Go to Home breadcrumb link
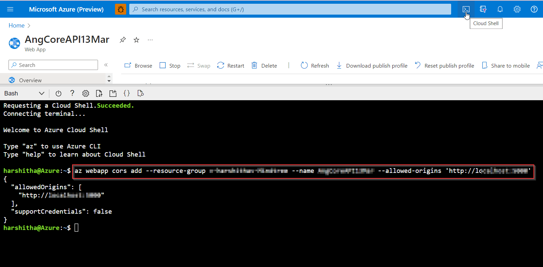Screen dimensions: 543x267 click(x=16, y=25)
